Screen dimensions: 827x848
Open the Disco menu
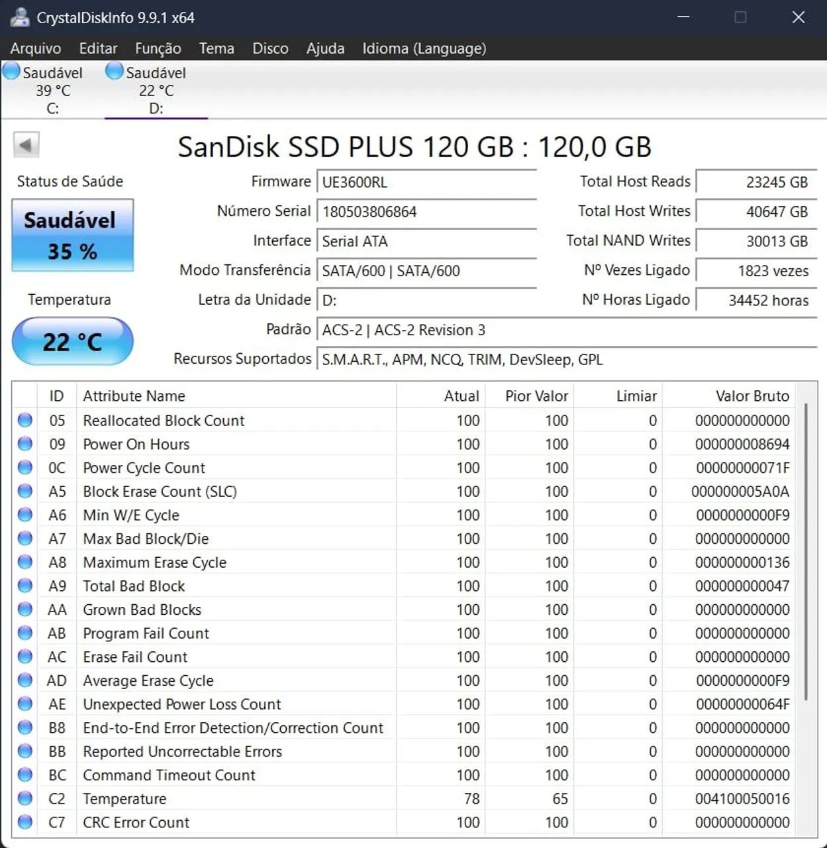click(270, 48)
